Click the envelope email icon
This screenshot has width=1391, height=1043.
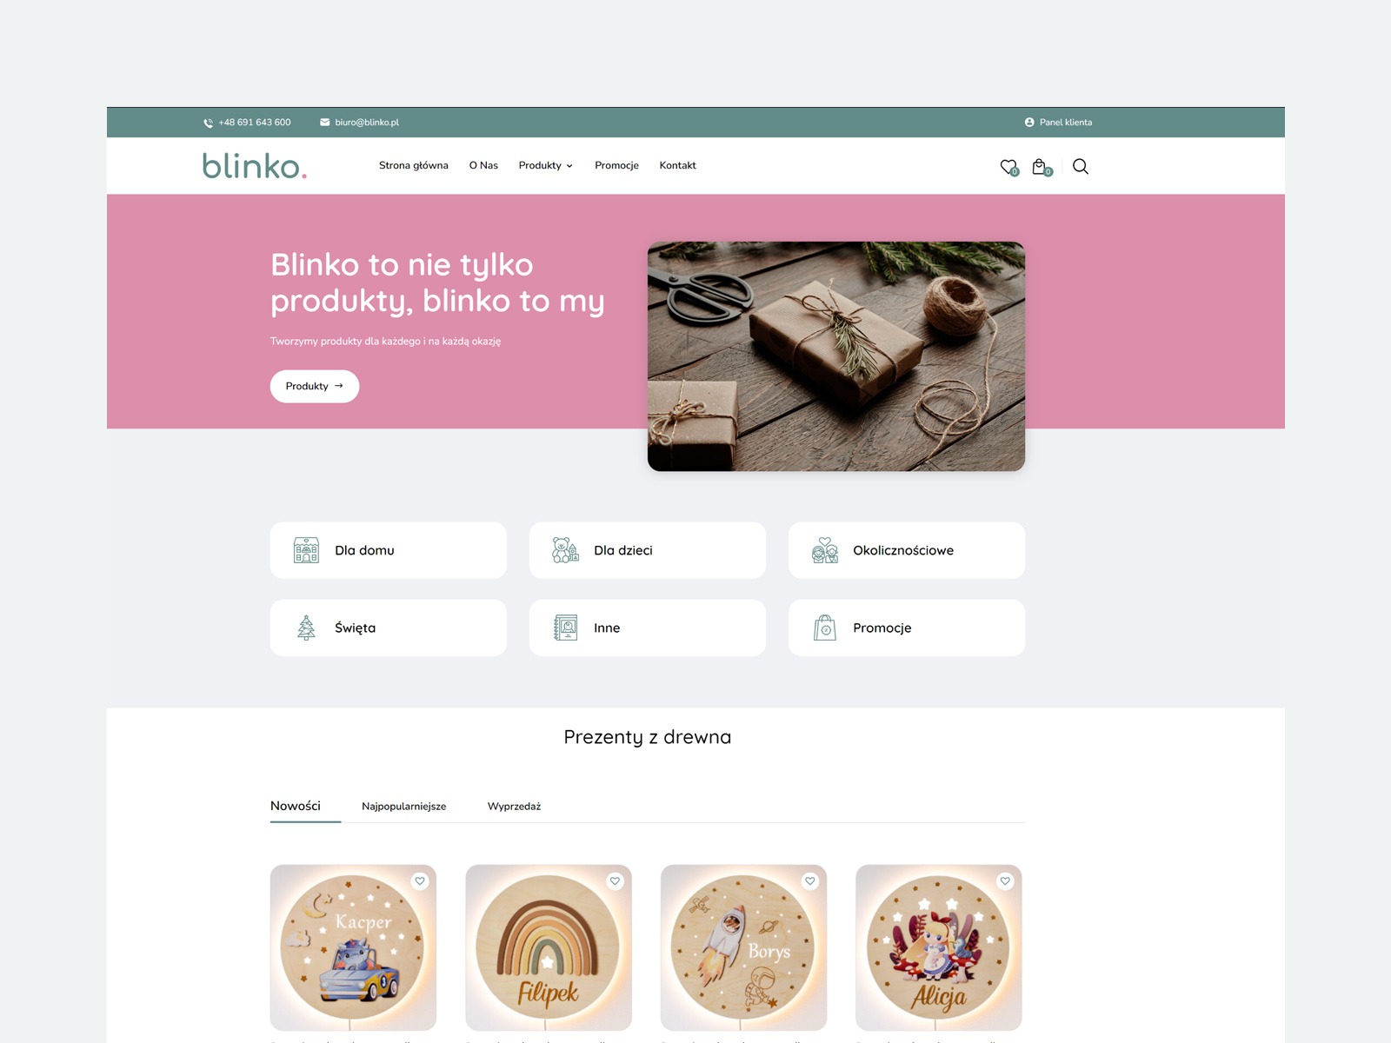324,123
